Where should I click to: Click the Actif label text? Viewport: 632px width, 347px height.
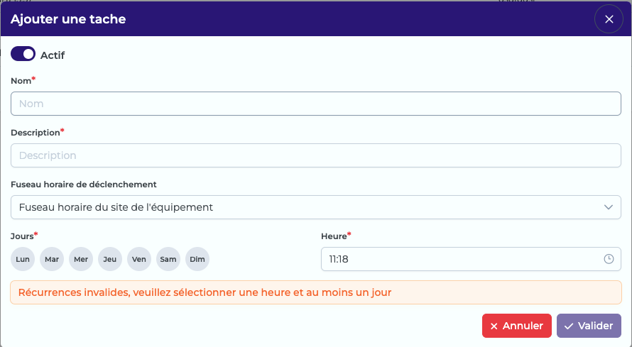click(x=53, y=55)
